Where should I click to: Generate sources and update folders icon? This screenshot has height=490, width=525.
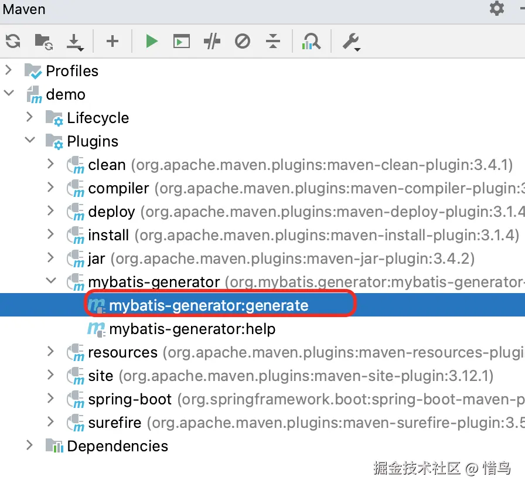(x=44, y=42)
